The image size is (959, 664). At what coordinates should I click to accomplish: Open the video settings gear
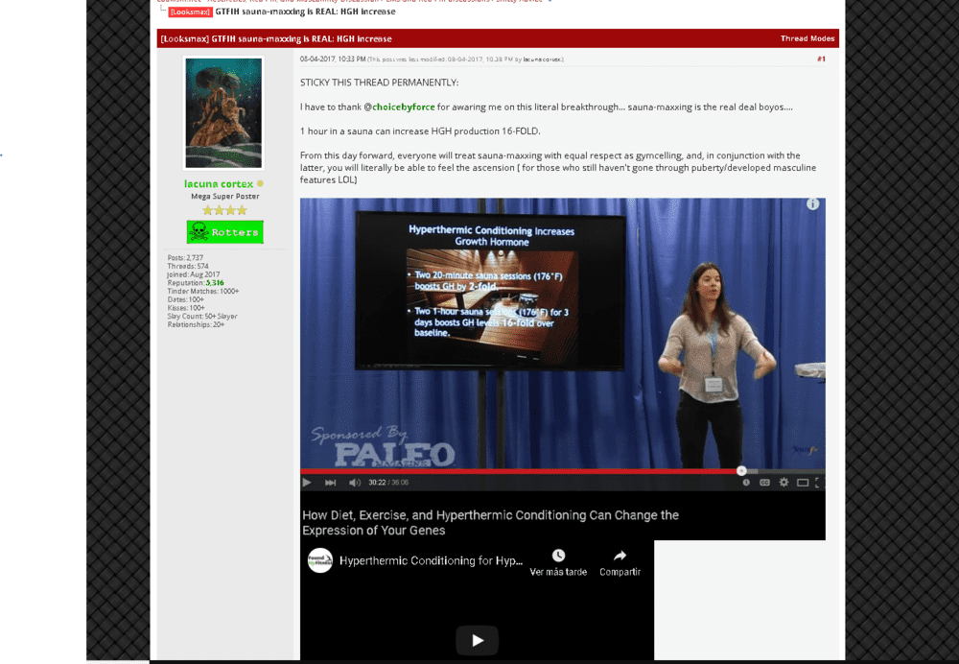tap(784, 483)
